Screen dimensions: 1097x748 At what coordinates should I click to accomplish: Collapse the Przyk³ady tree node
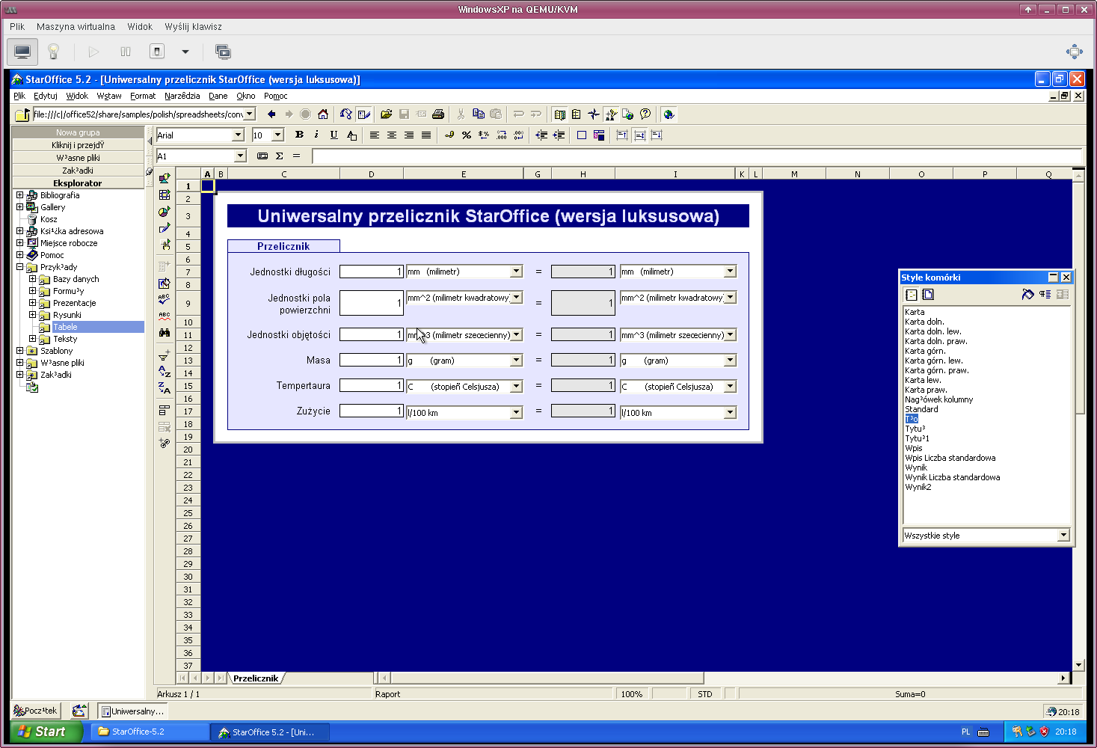pos(20,267)
